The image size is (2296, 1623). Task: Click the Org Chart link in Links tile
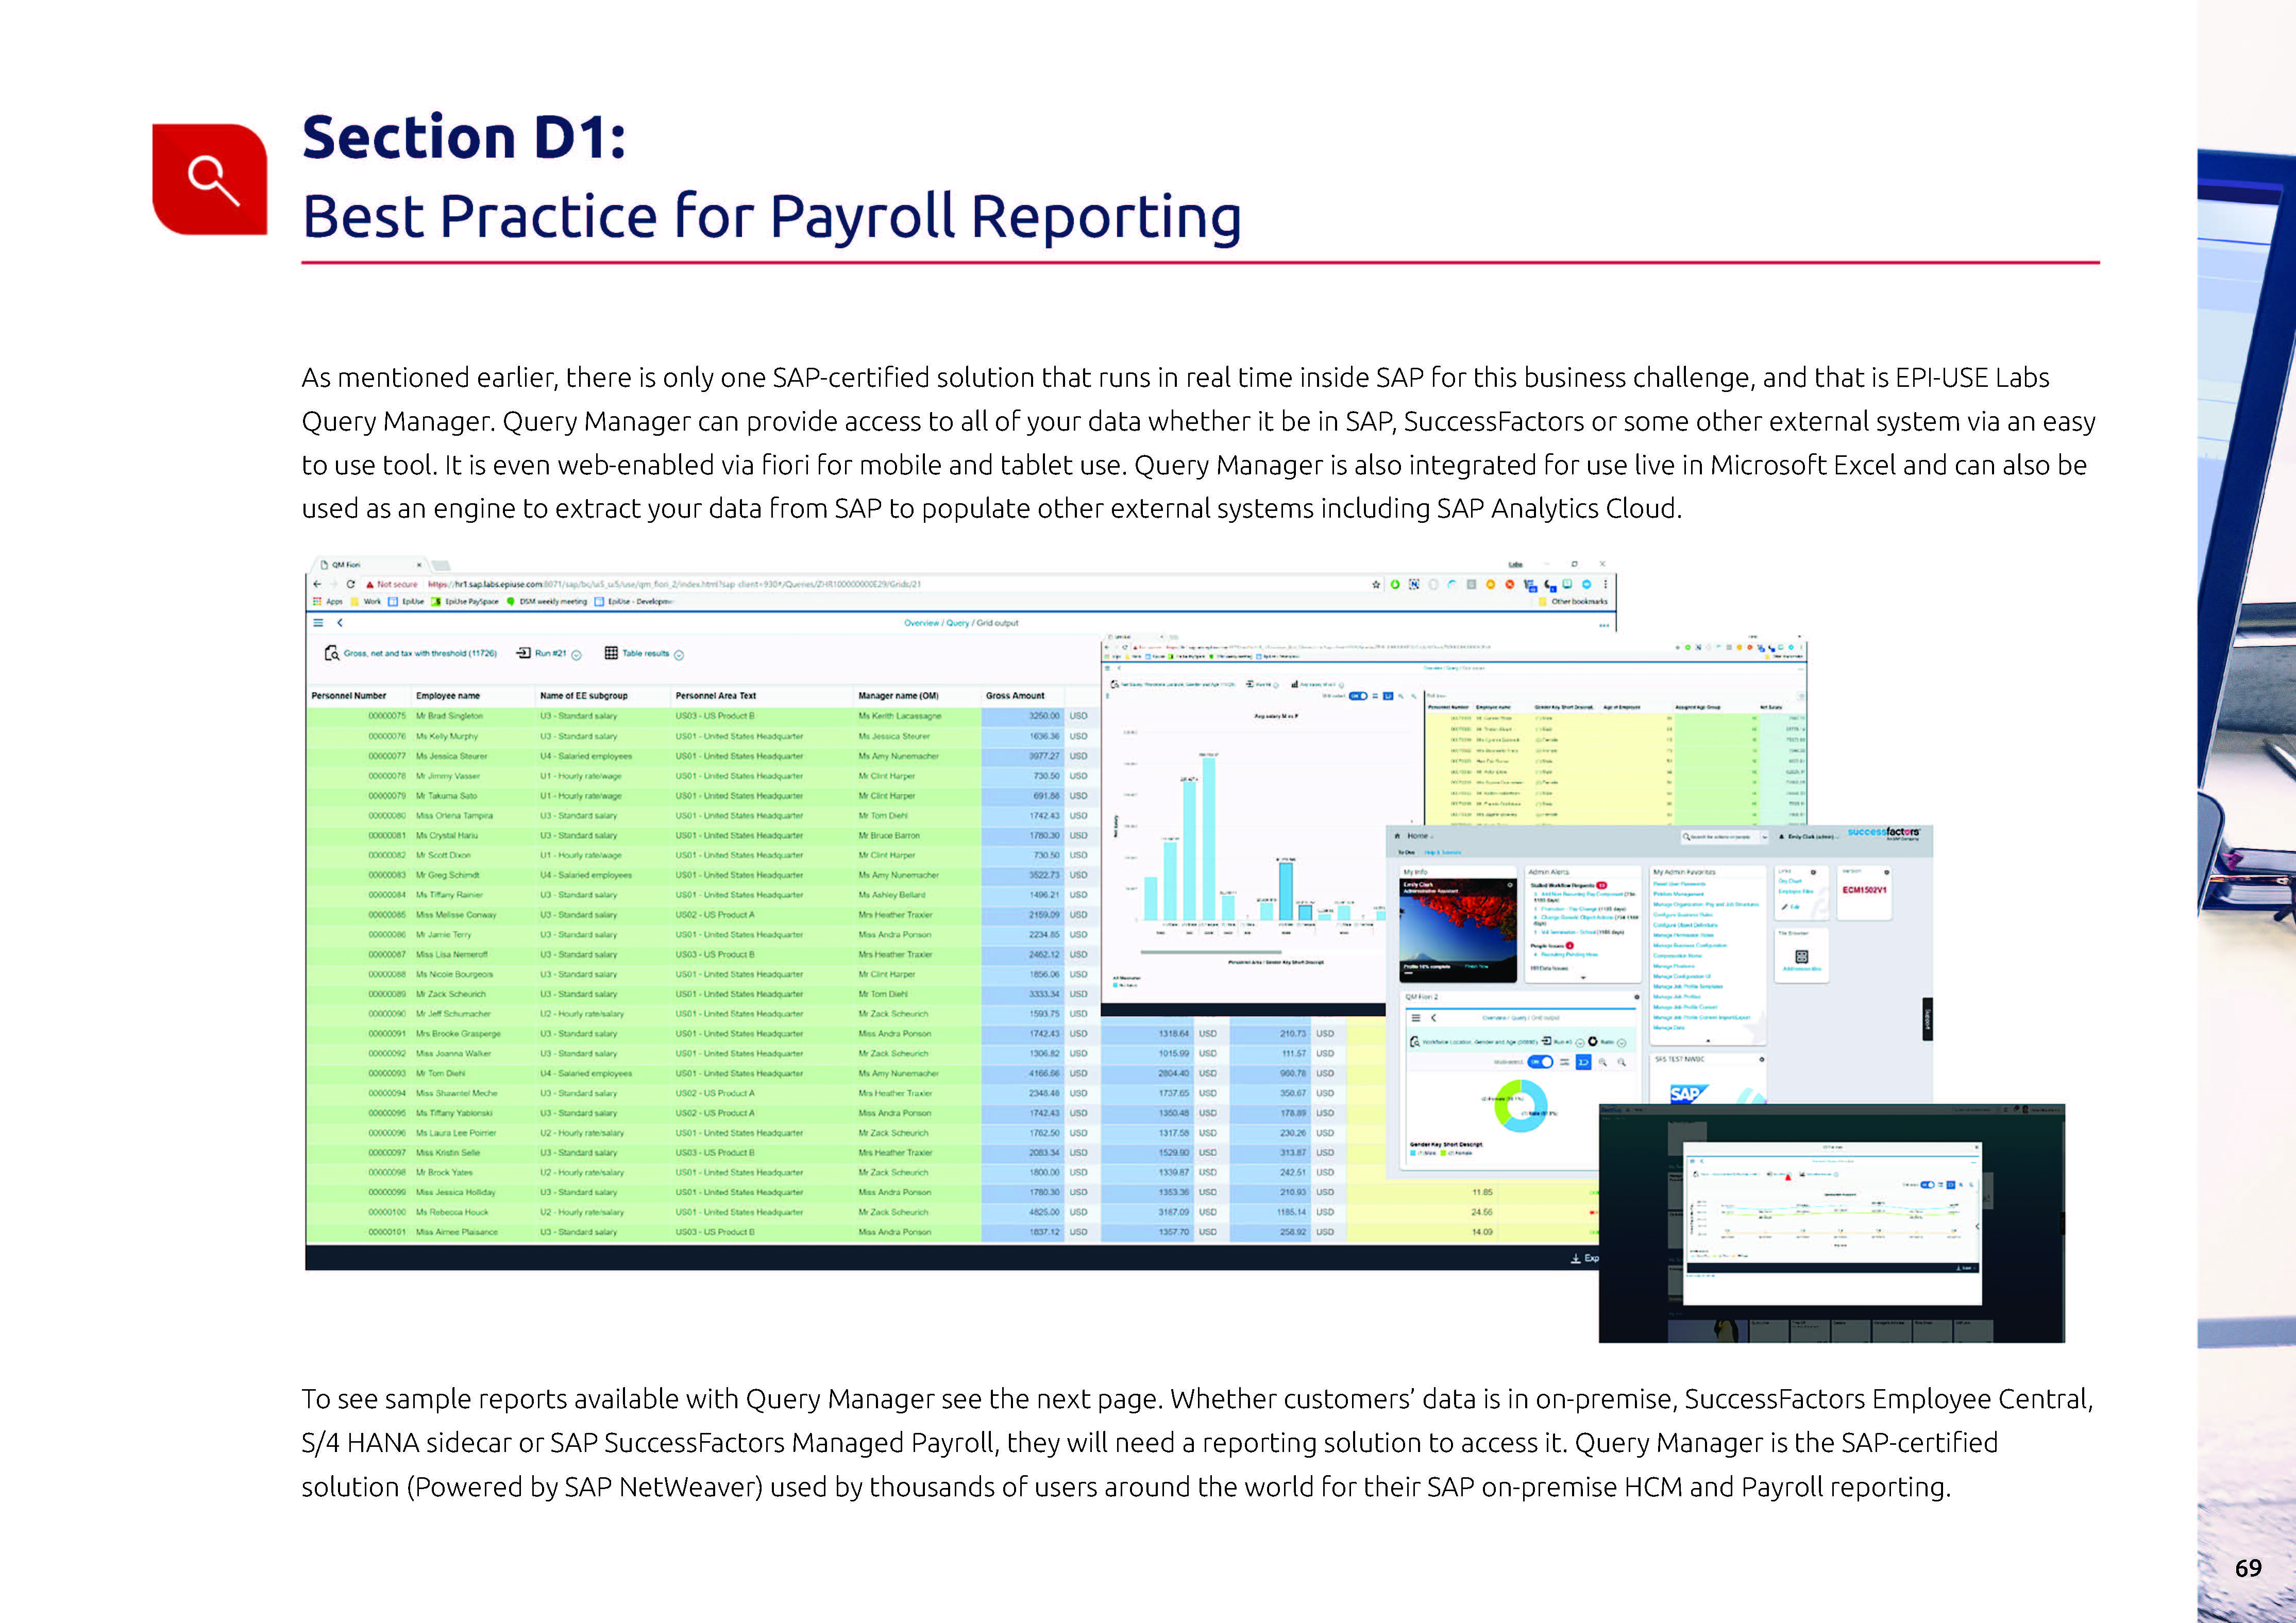[x=1789, y=881]
